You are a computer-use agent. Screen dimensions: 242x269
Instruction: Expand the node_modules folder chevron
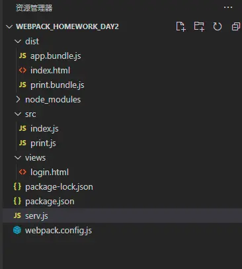coord(18,100)
